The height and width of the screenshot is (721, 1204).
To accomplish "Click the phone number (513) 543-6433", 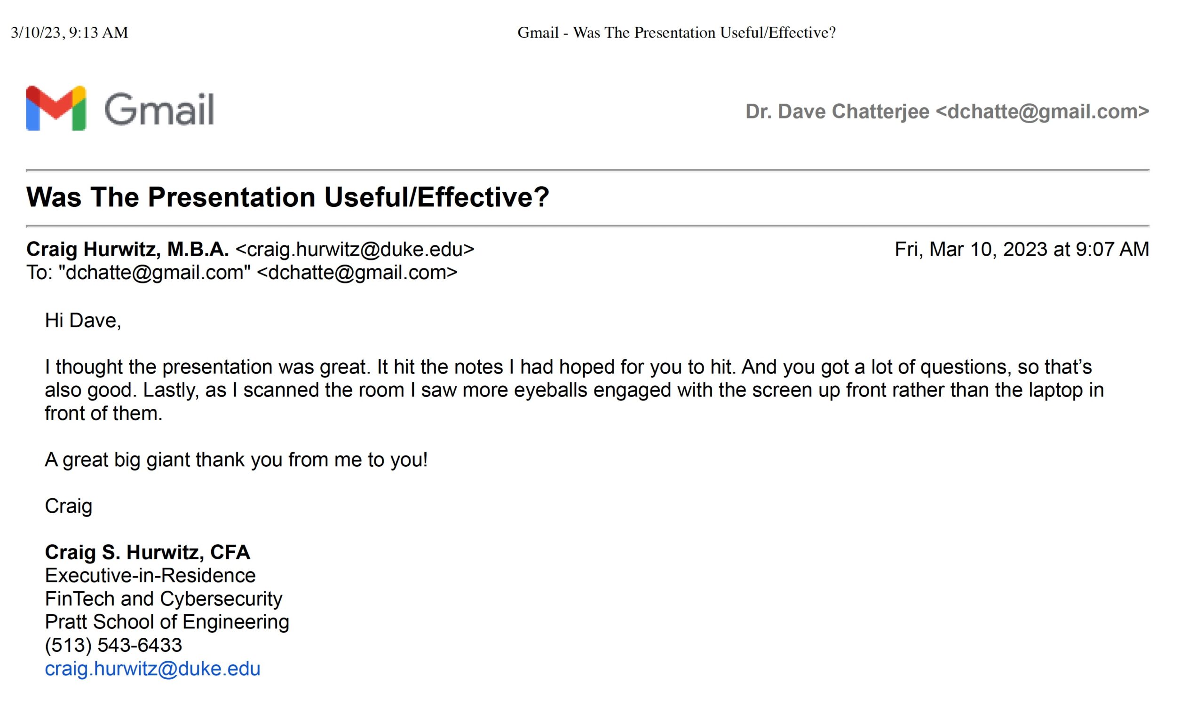I will [113, 646].
